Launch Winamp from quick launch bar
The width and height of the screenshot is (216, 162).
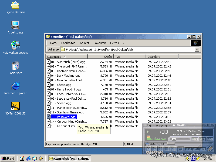tap(41, 158)
